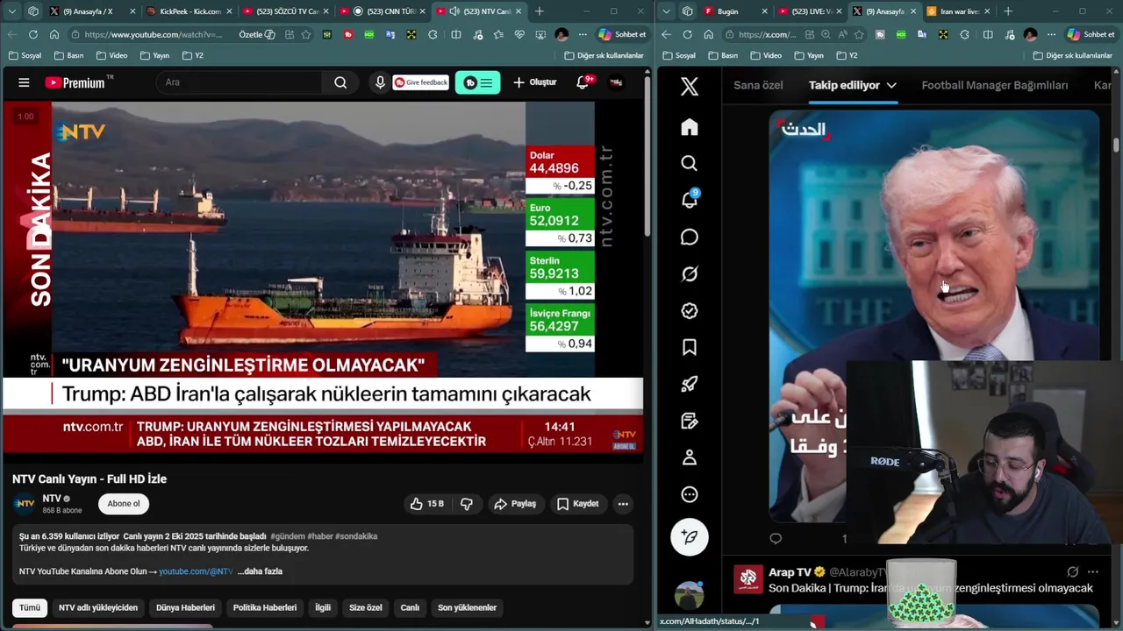Select the Canlı filter chip
The height and width of the screenshot is (631, 1123).
coord(410,607)
